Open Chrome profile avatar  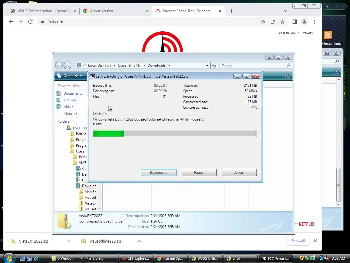click(304, 22)
